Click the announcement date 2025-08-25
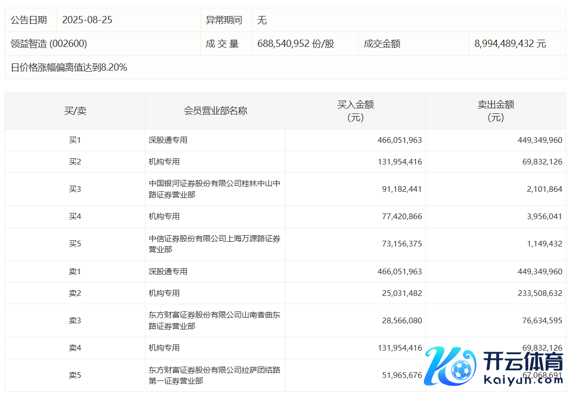Screen dimensions: 571x397 coord(87,20)
